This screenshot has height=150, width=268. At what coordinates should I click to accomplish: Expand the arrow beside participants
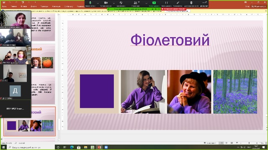coord(146,3)
